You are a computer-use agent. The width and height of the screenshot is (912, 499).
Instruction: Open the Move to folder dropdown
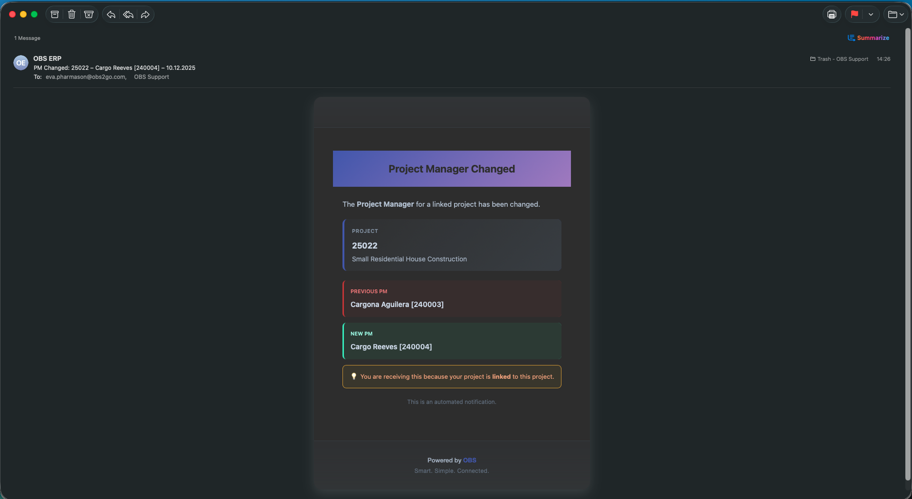[895, 15]
